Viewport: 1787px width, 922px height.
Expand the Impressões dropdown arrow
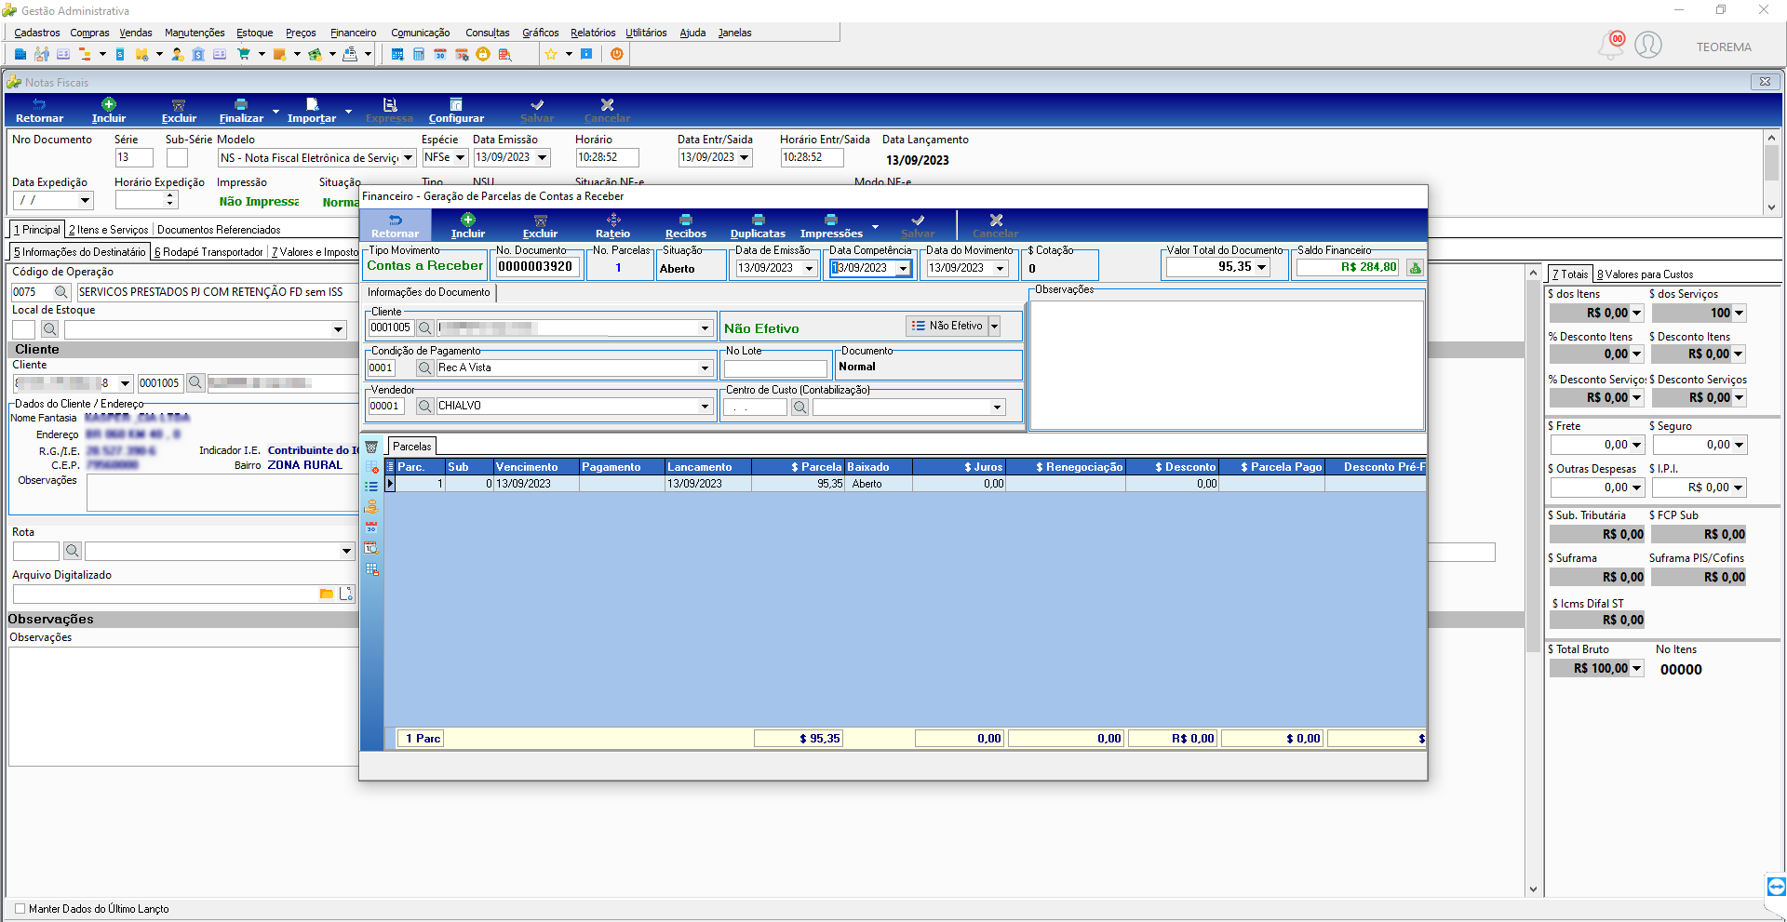click(x=875, y=226)
